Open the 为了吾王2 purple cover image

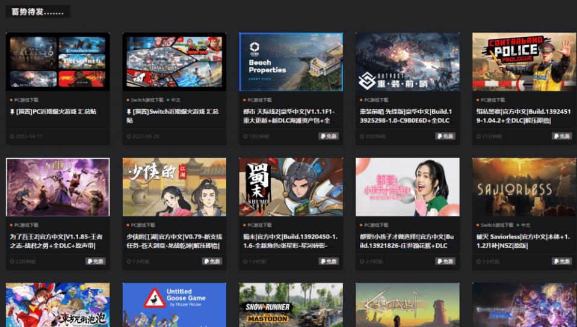(58, 187)
